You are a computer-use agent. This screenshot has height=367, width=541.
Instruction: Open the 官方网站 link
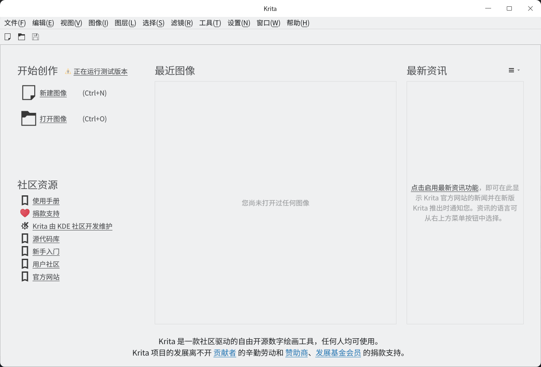46,277
